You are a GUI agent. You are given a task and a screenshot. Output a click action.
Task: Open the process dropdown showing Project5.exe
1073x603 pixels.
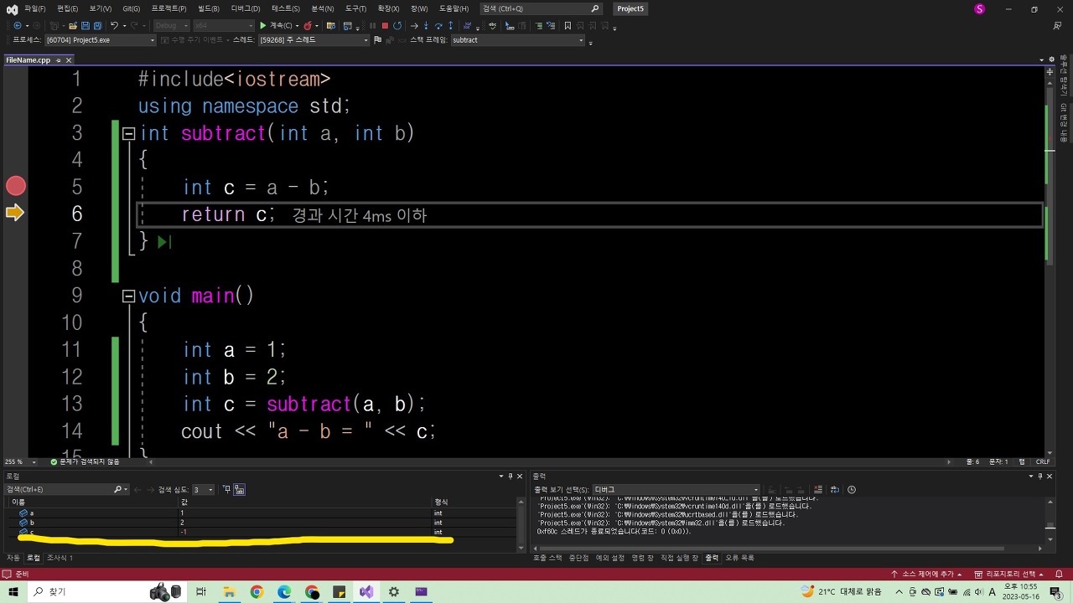pos(101,39)
